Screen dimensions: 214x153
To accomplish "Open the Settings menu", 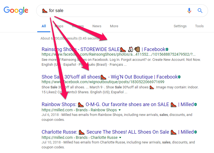I will 180,26.
